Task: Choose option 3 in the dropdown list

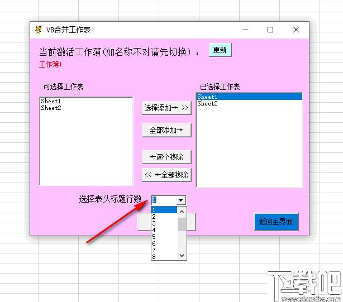Action: [x=164, y=223]
